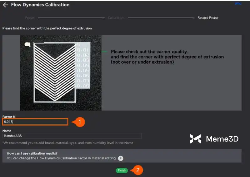
Task: Go to the Preset step
Action: click(x=30, y=18)
